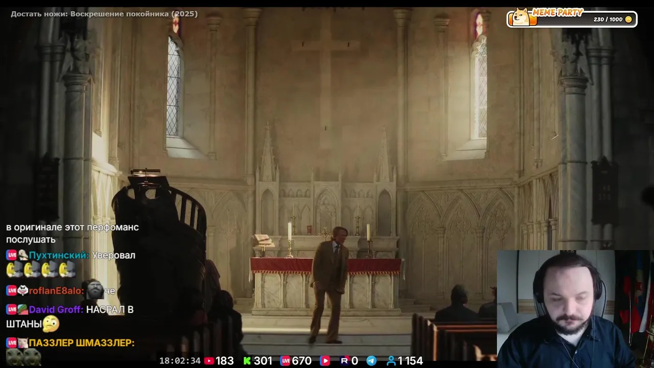Click the Meme Party doge icon
The height and width of the screenshot is (368, 654).
[x=521, y=17]
